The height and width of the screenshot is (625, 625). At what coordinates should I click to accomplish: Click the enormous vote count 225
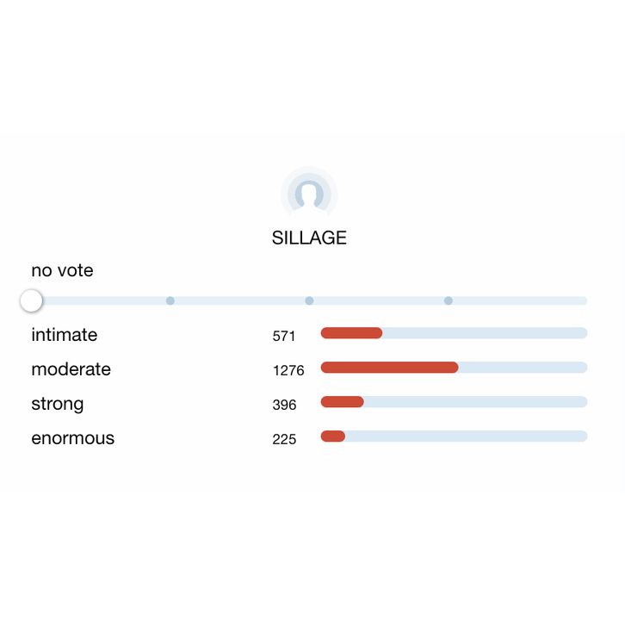pyautogui.click(x=284, y=439)
